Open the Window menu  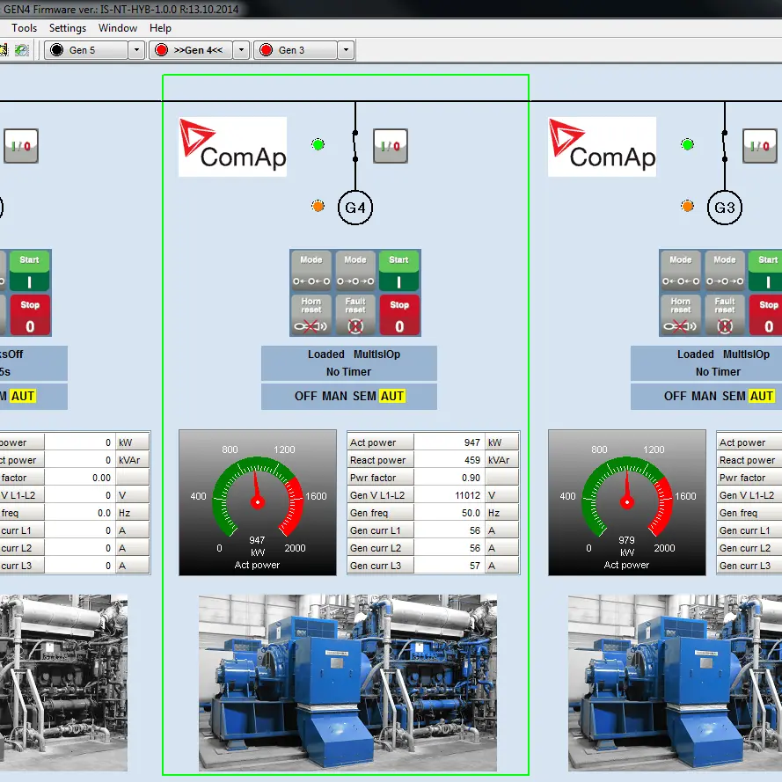coord(117,28)
